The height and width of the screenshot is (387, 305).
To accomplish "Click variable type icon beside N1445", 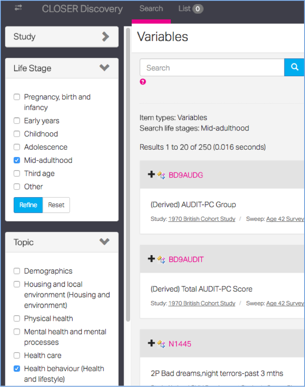I will pyautogui.click(x=161, y=344).
